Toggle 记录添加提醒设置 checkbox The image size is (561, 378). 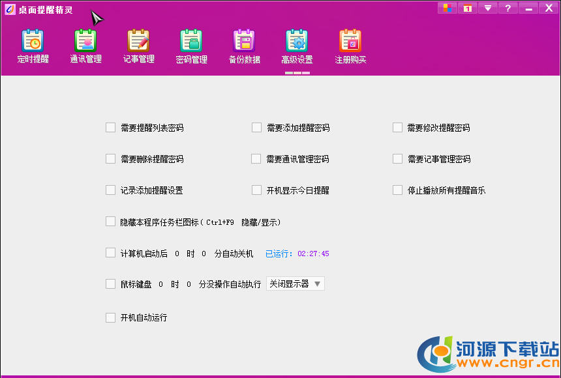pyautogui.click(x=110, y=190)
